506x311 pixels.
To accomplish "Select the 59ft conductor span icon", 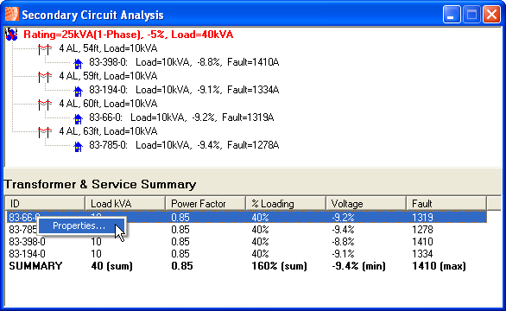I will [45, 77].
